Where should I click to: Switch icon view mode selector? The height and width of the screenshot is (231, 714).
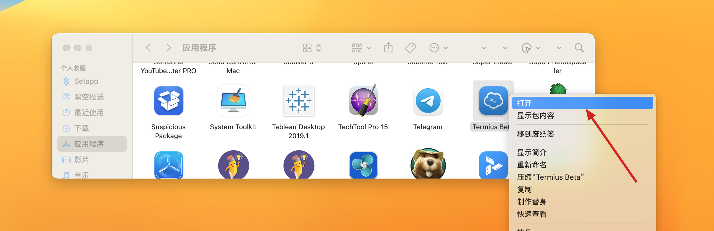click(312, 48)
